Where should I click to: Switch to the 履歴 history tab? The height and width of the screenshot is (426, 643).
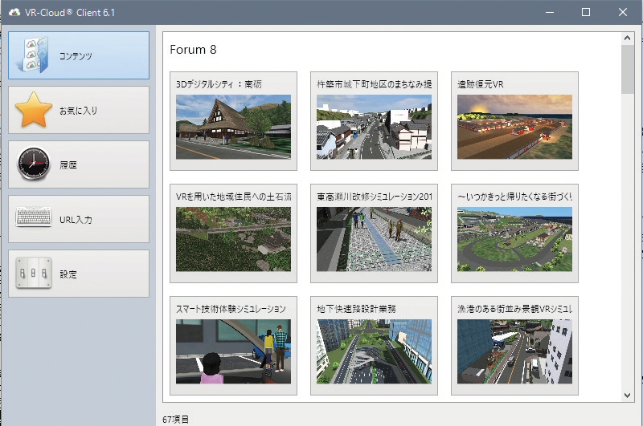coord(79,164)
